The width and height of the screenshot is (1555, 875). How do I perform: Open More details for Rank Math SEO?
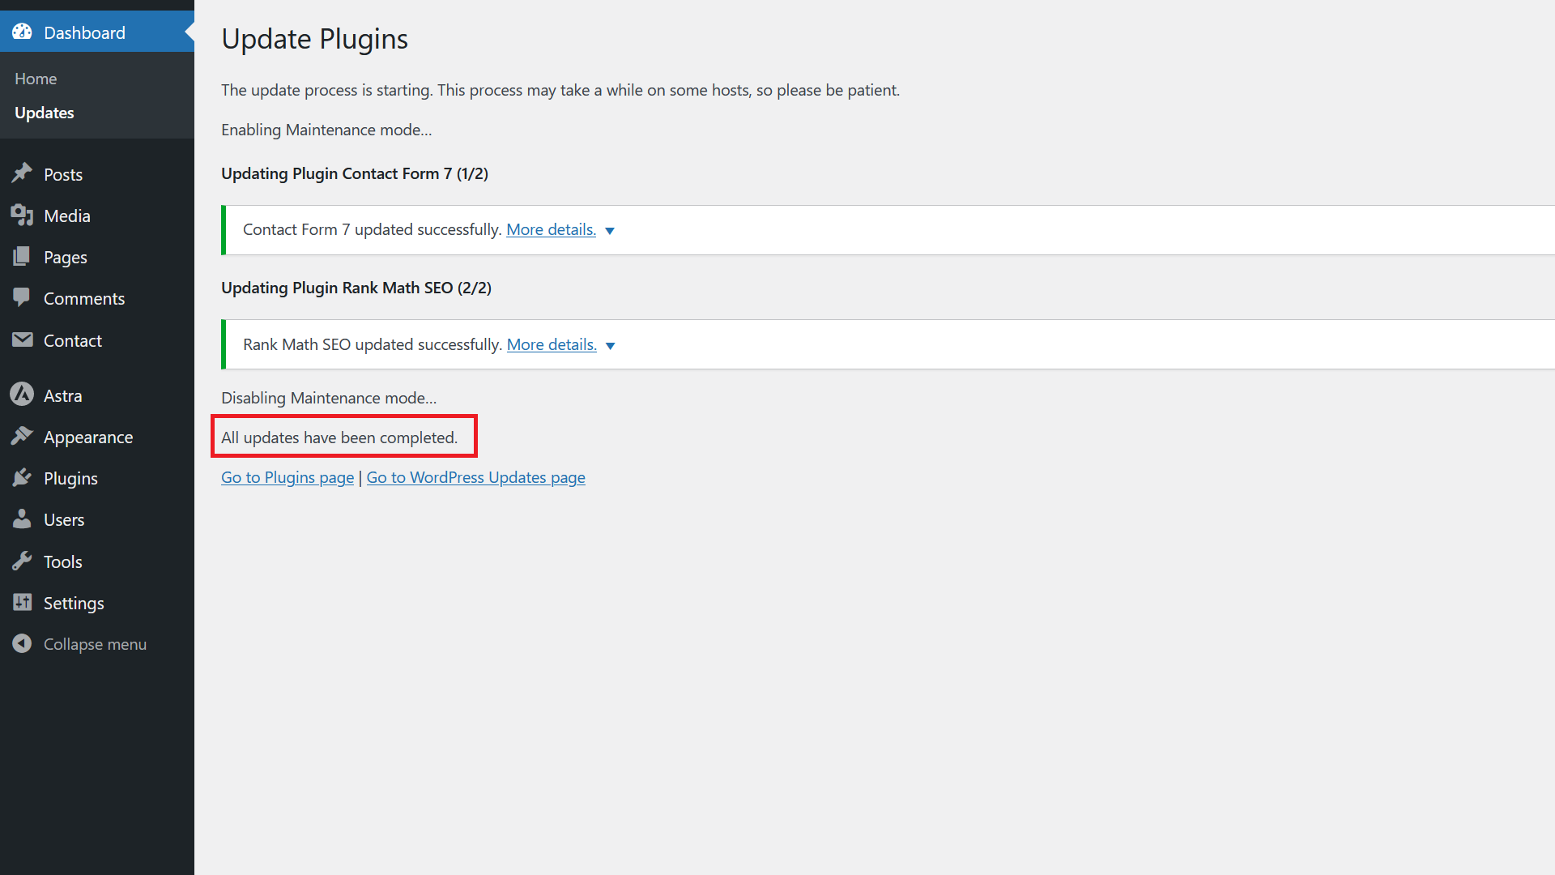click(x=552, y=344)
